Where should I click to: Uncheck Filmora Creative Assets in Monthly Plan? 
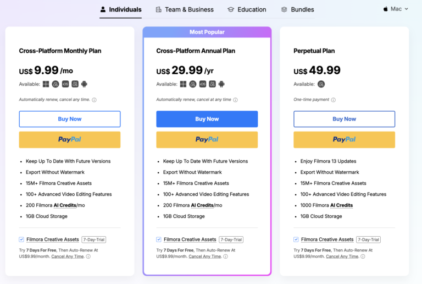click(21, 239)
